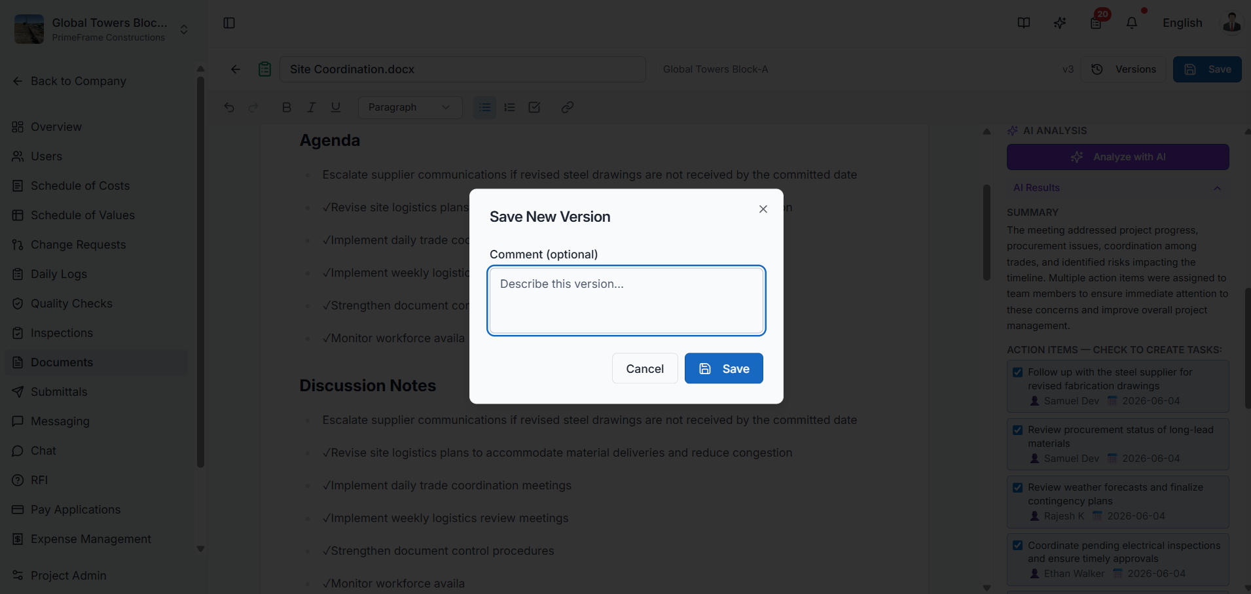Click Back to Company link

click(x=69, y=81)
